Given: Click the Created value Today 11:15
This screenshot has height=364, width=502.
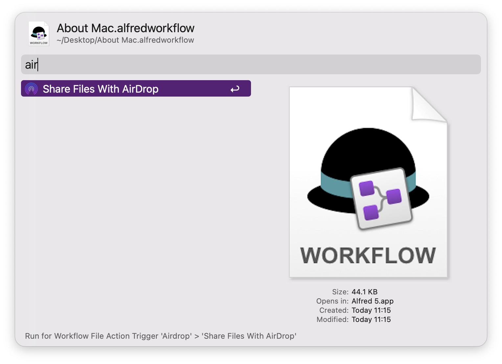Looking at the screenshot, I should pos(371,310).
